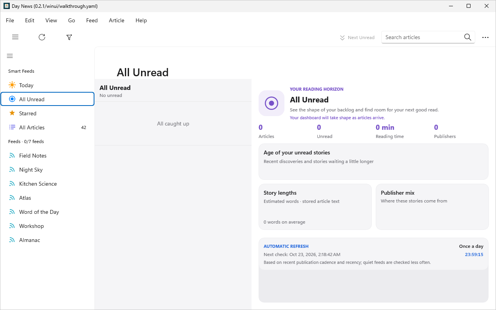Click the Age of your unread stories card
496x310 pixels.
click(373, 161)
